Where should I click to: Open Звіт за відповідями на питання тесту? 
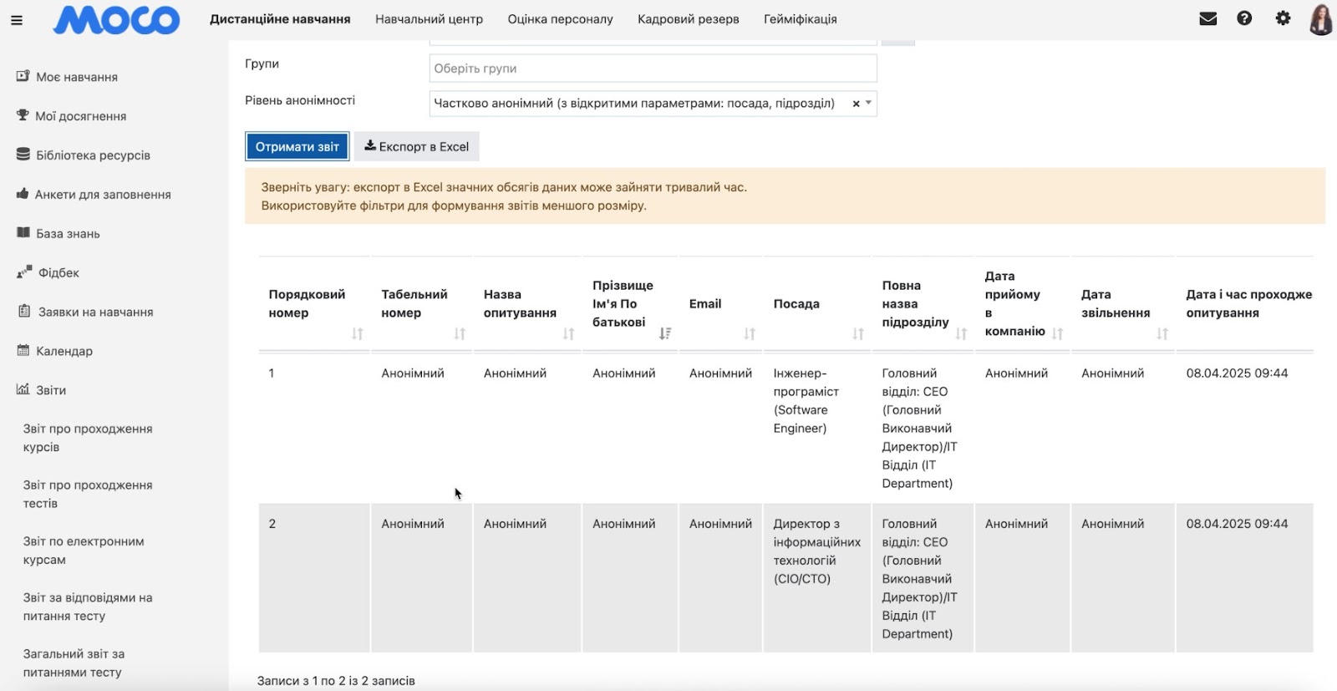(88, 607)
